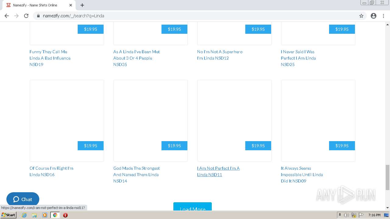The height and width of the screenshot is (219, 390).
Task: Open the Action Center flag icon
Action: (x=360, y=215)
